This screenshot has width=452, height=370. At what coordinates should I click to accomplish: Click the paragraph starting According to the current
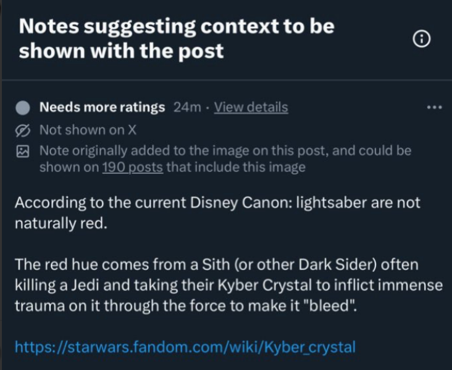(x=216, y=212)
